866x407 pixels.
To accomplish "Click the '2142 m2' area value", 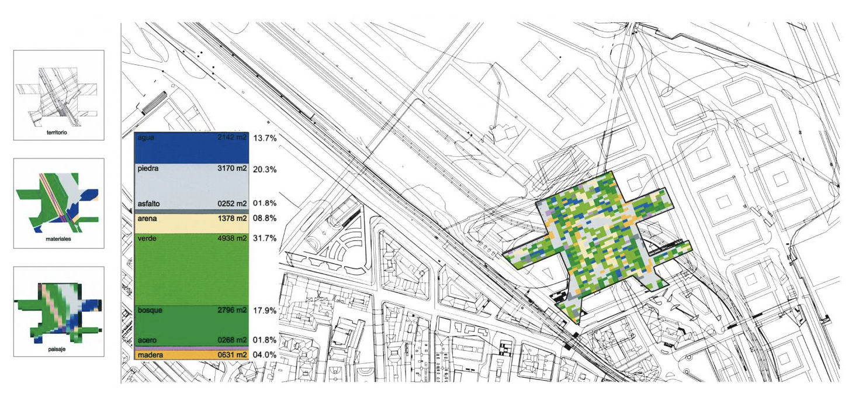I will point(231,138).
